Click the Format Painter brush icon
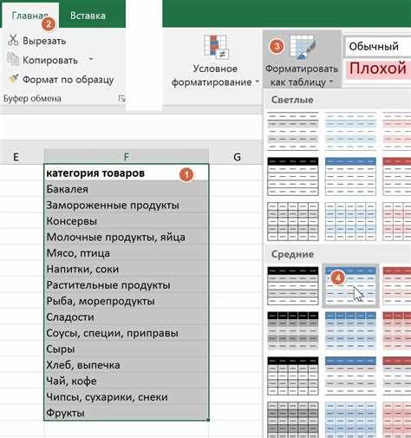This screenshot has height=438, width=411. pyautogui.click(x=13, y=79)
